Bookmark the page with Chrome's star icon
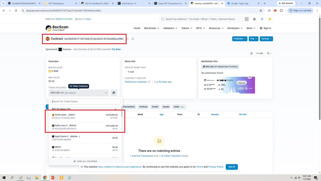This screenshot has width=321, height=181. click(261, 10)
